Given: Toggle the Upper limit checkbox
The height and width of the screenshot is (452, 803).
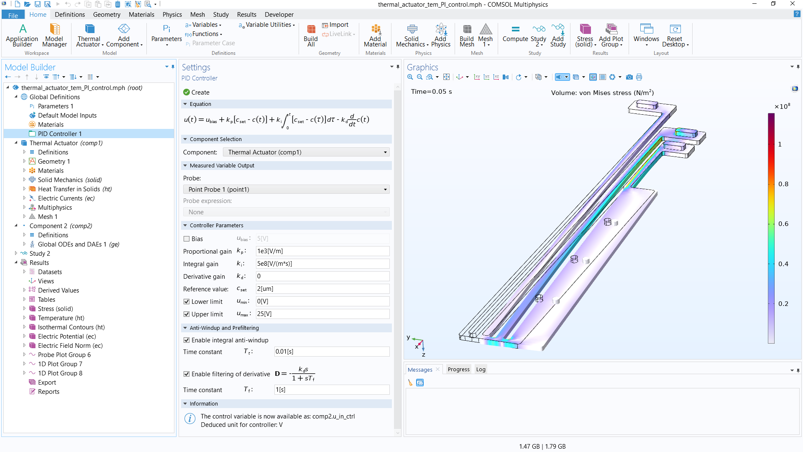Looking at the screenshot, I should pos(187,314).
